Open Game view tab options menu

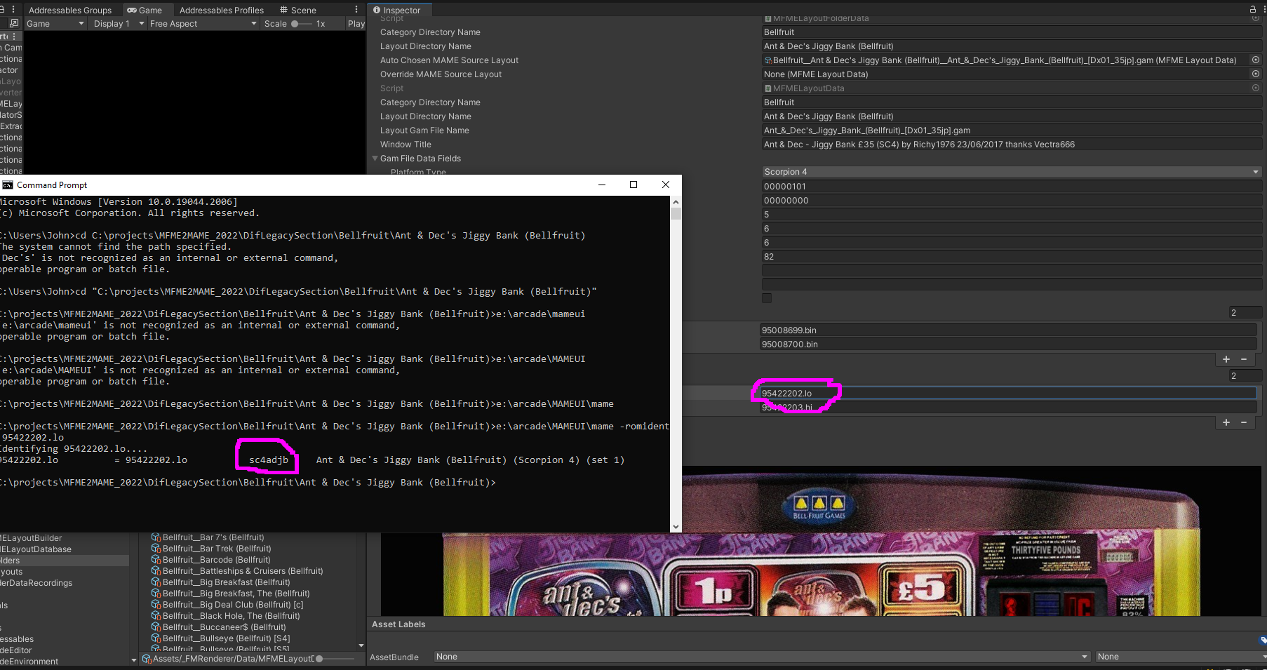point(356,10)
